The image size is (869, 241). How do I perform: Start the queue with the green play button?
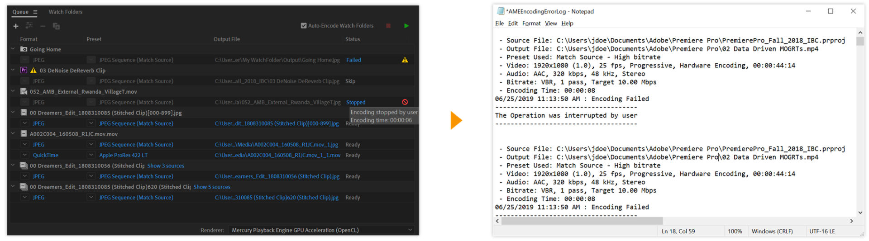point(406,26)
